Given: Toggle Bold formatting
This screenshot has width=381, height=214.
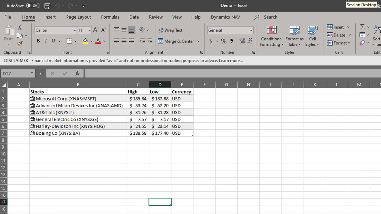Looking at the screenshot, I should [38, 41].
